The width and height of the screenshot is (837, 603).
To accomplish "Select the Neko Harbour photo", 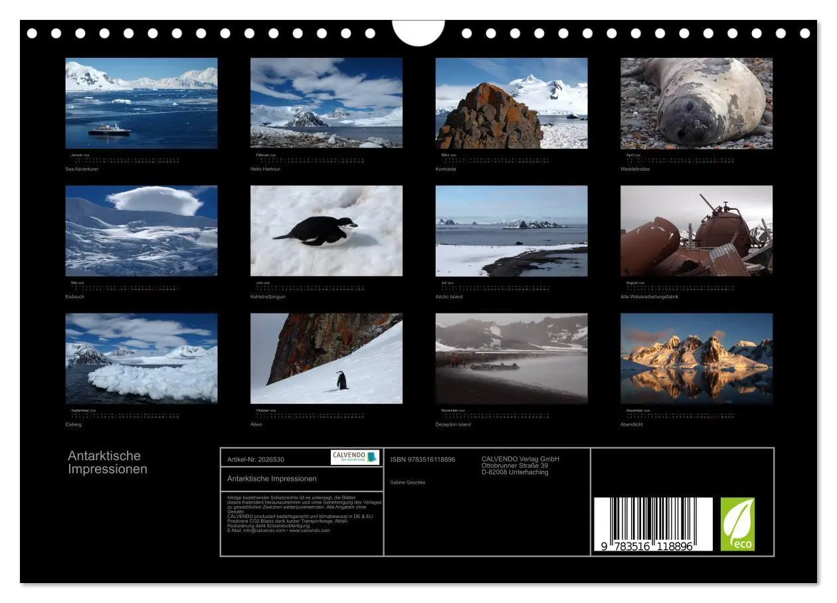I will 326,104.
